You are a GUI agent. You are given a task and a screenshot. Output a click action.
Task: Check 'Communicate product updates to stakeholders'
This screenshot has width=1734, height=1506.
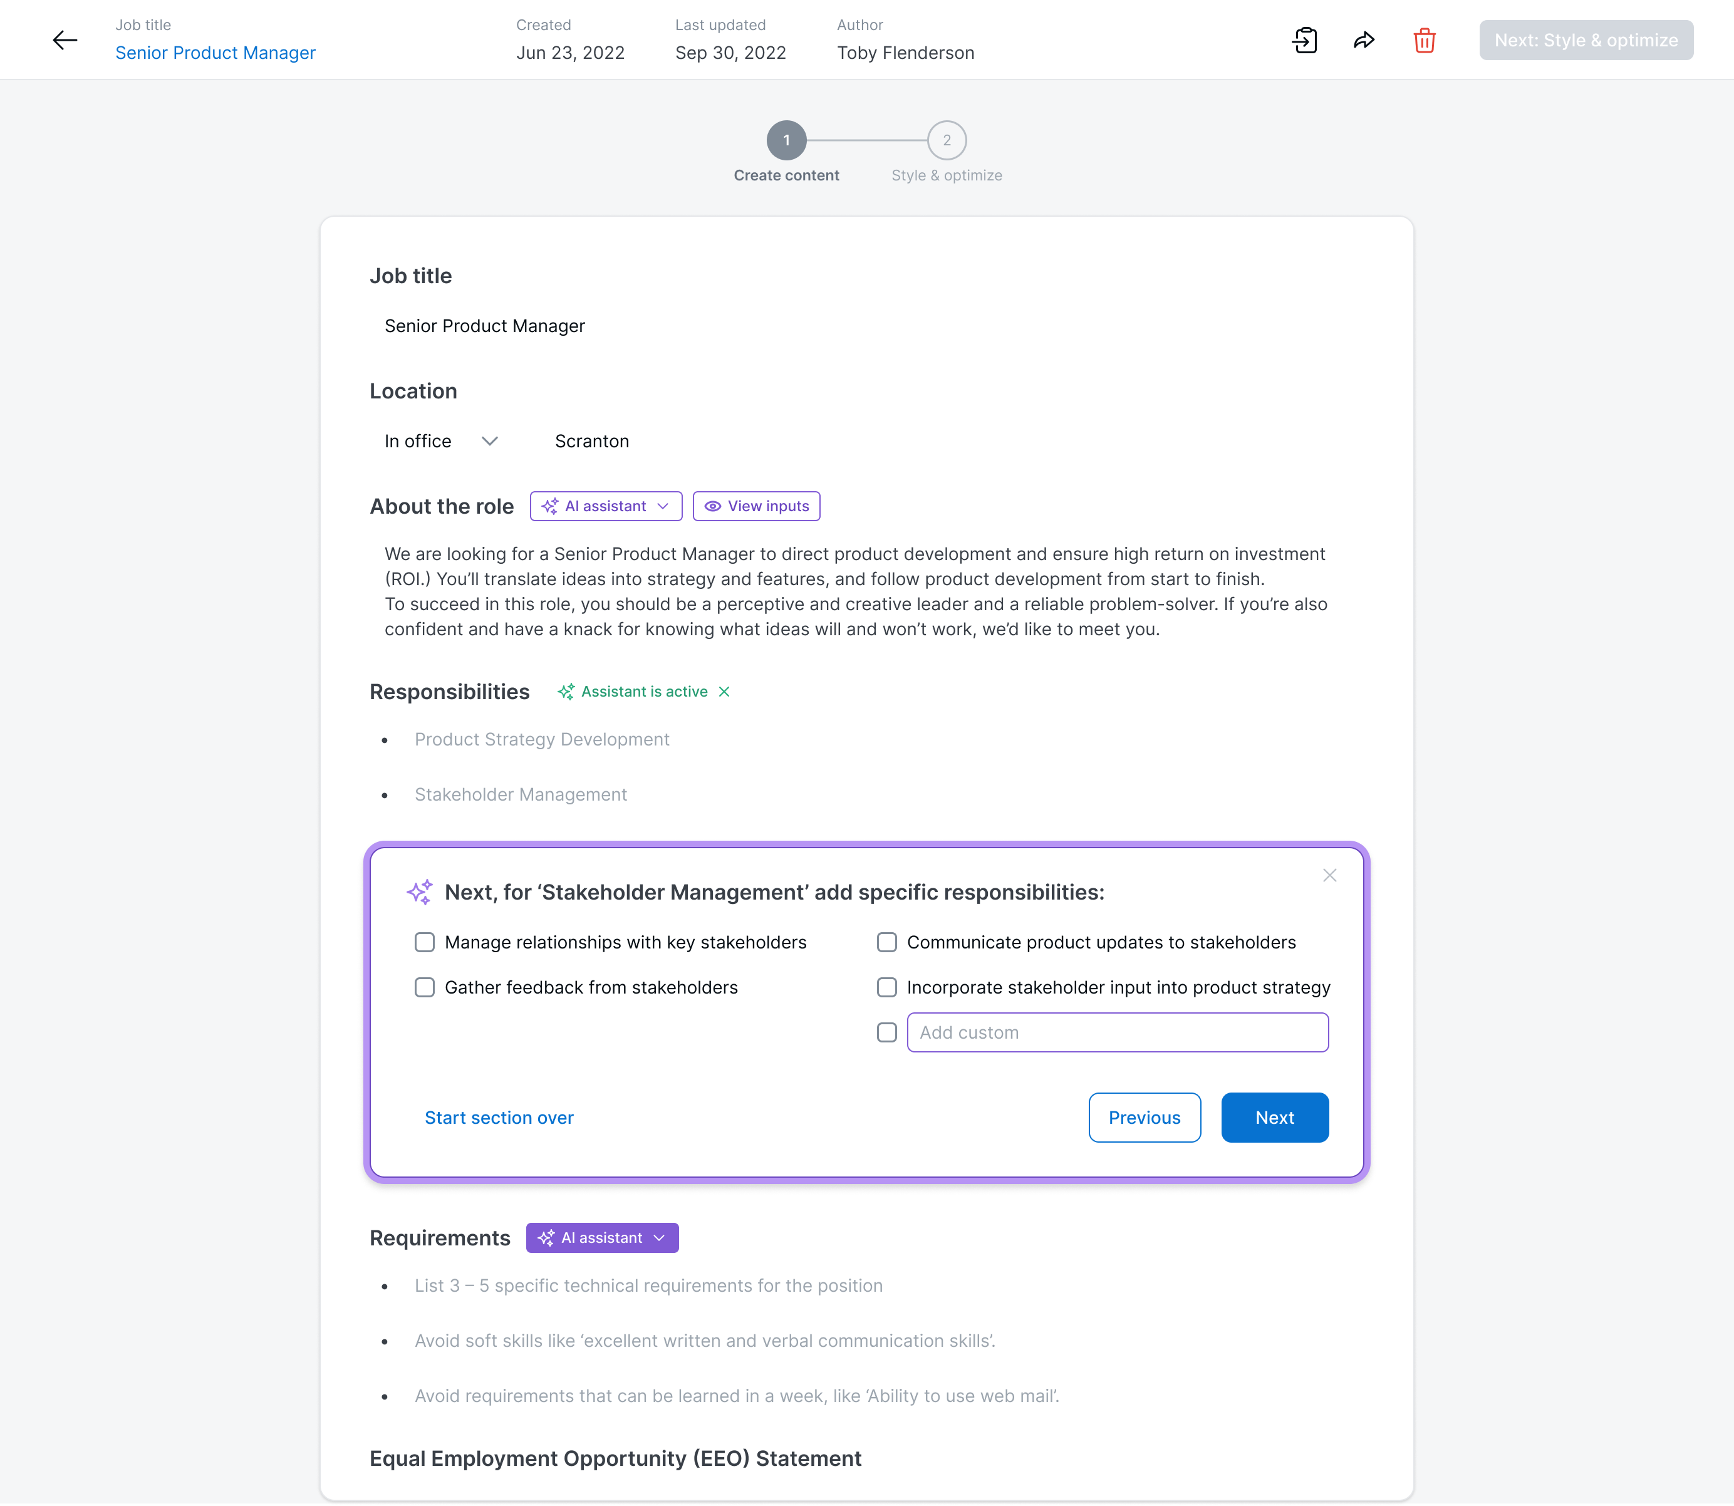click(x=887, y=943)
